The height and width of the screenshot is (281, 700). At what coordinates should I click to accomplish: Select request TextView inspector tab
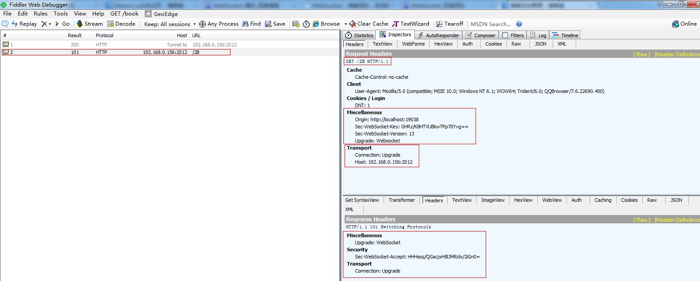pos(382,44)
